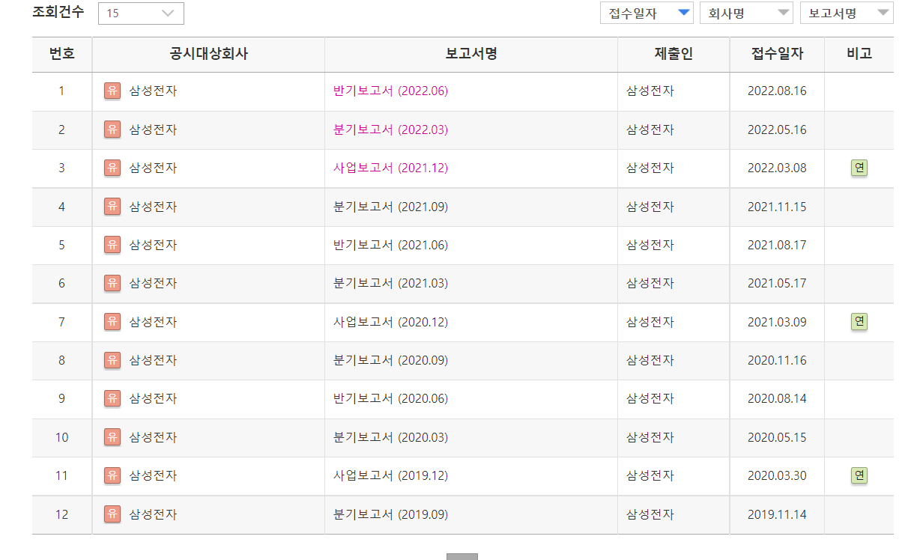Click 삼성전자 submitter in row 6
Viewport: 923px width, 560px height.
point(650,283)
